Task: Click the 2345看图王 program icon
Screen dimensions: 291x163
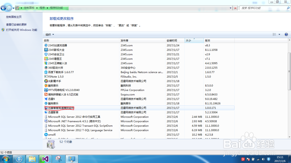Action: [46, 59]
